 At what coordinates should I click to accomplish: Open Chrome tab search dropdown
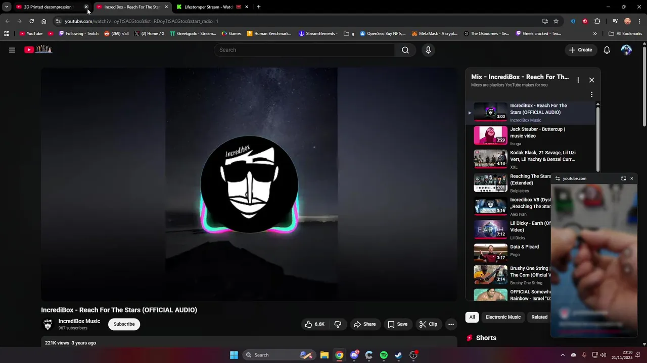pyautogui.click(x=7, y=7)
